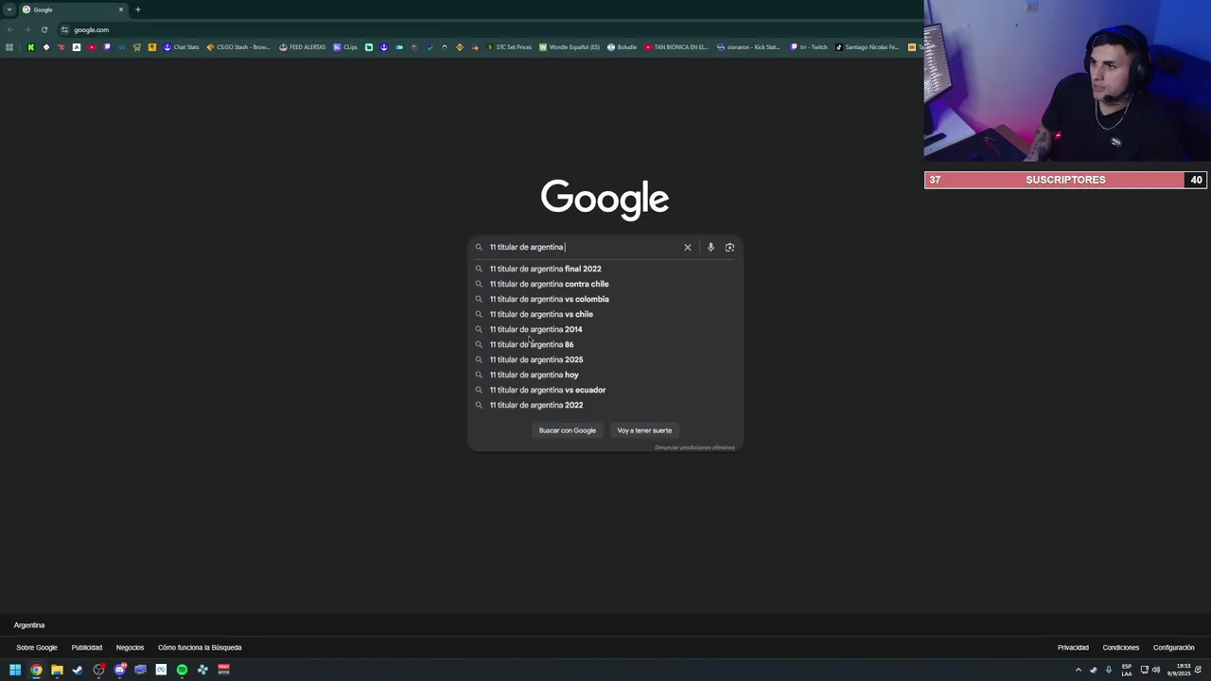
Task: Select suggestion 'argentina vs chile'
Action: 605,314
